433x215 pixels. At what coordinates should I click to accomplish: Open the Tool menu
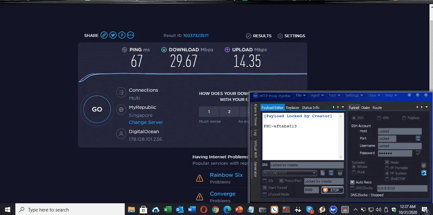[334, 95]
